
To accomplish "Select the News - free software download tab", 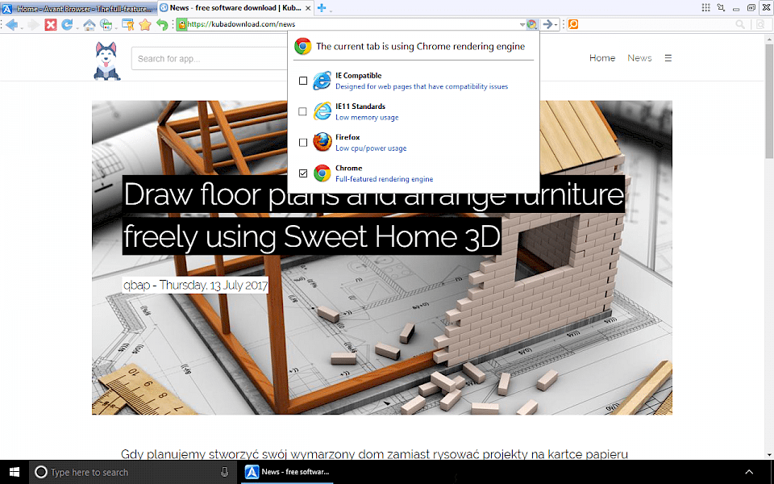I will 235,8.
